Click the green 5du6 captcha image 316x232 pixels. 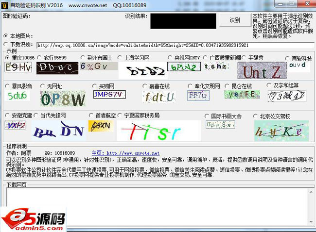coord(18,96)
